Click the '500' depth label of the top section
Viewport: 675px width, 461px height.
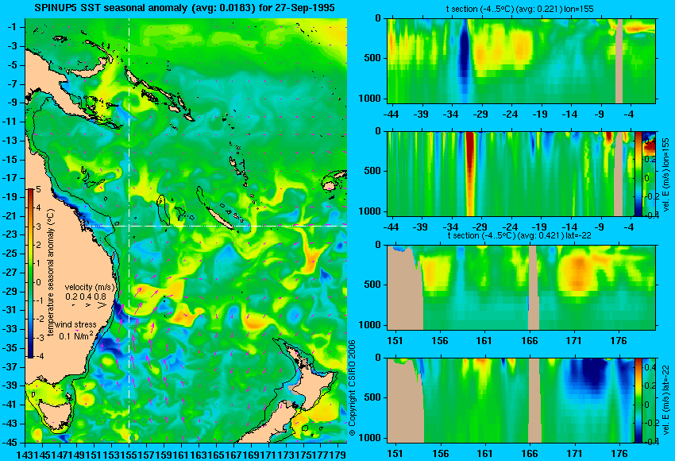[x=372, y=58]
